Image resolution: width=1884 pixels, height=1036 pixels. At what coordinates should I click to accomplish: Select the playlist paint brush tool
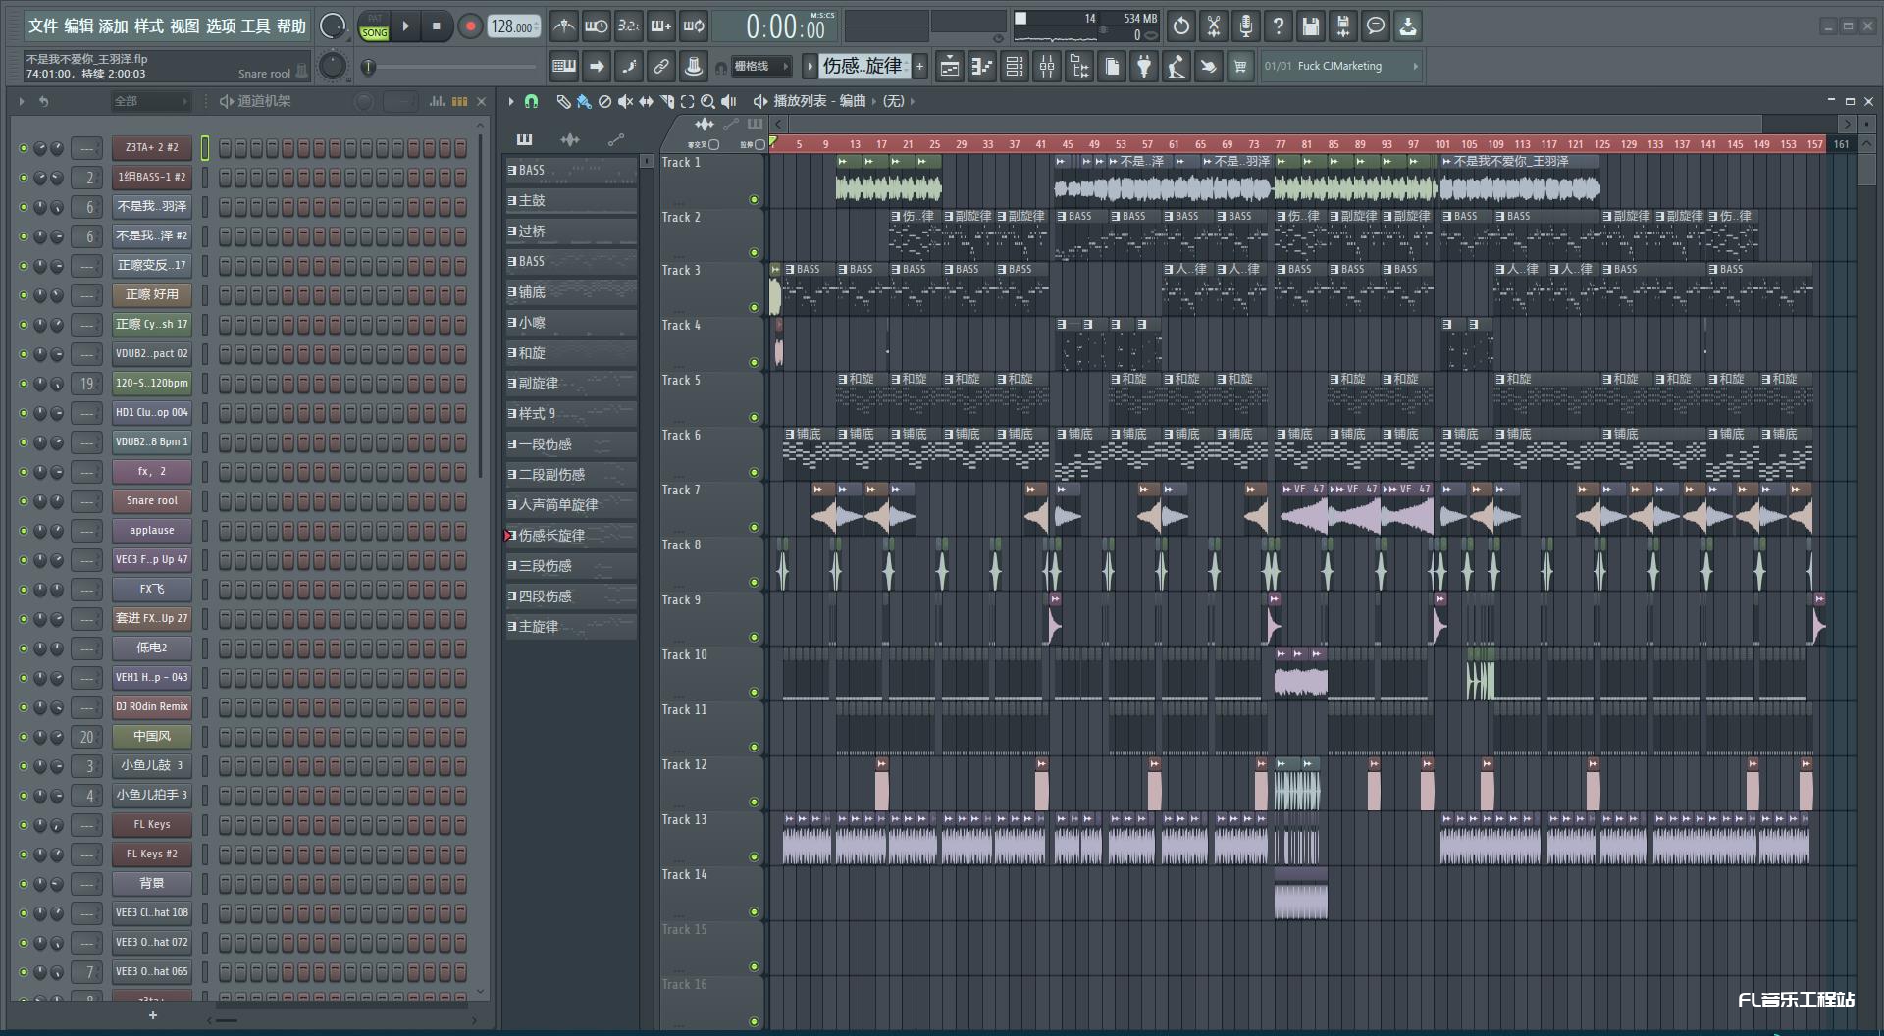click(x=584, y=101)
